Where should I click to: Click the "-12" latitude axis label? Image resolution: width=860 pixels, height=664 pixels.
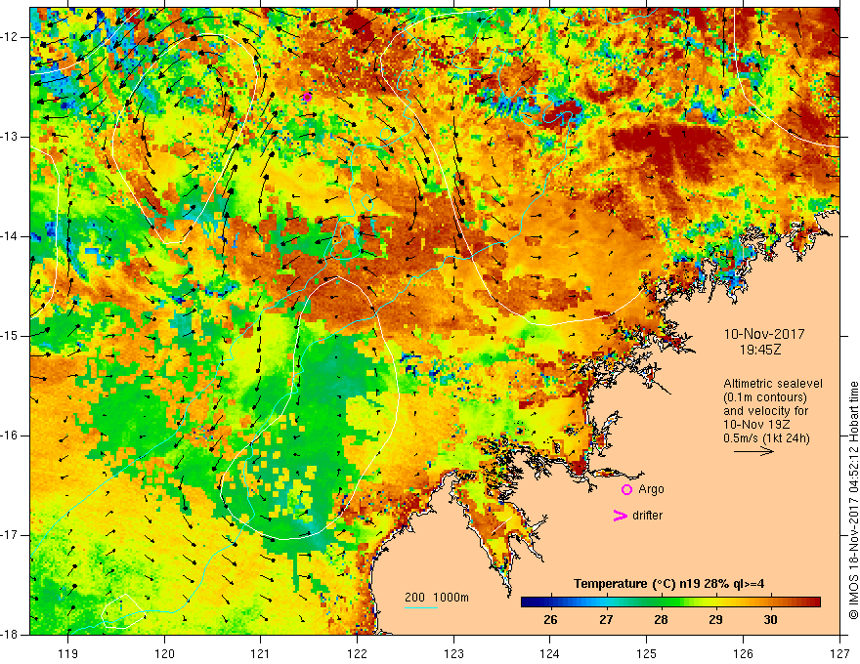(x=10, y=37)
